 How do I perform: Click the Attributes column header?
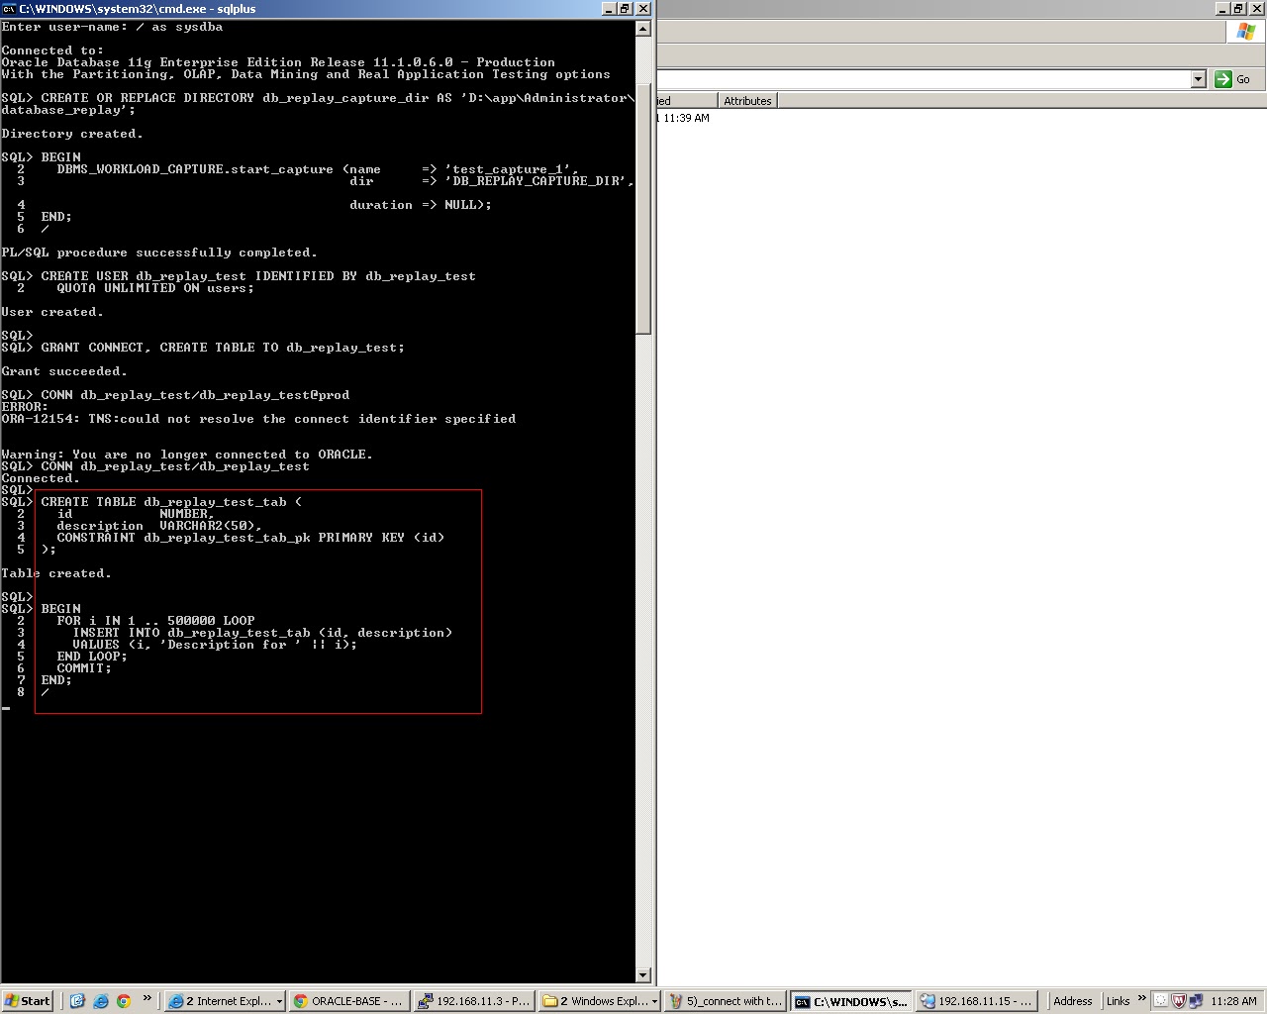pyautogui.click(x=747, y=100)
